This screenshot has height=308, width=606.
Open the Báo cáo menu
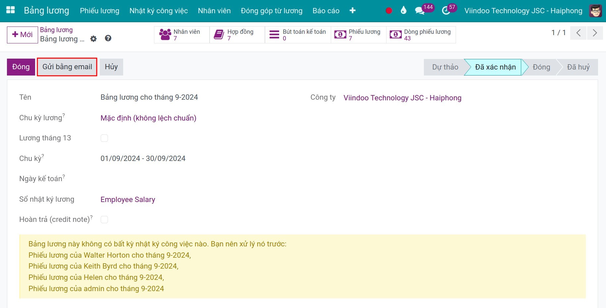pos(326,11)
